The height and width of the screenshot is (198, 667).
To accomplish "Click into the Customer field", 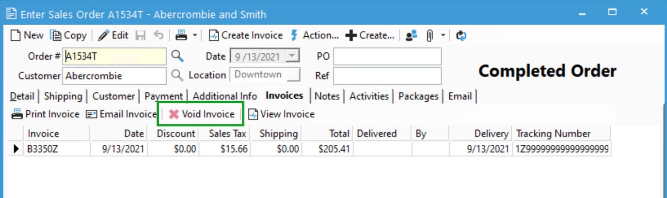I will point(115,76).
